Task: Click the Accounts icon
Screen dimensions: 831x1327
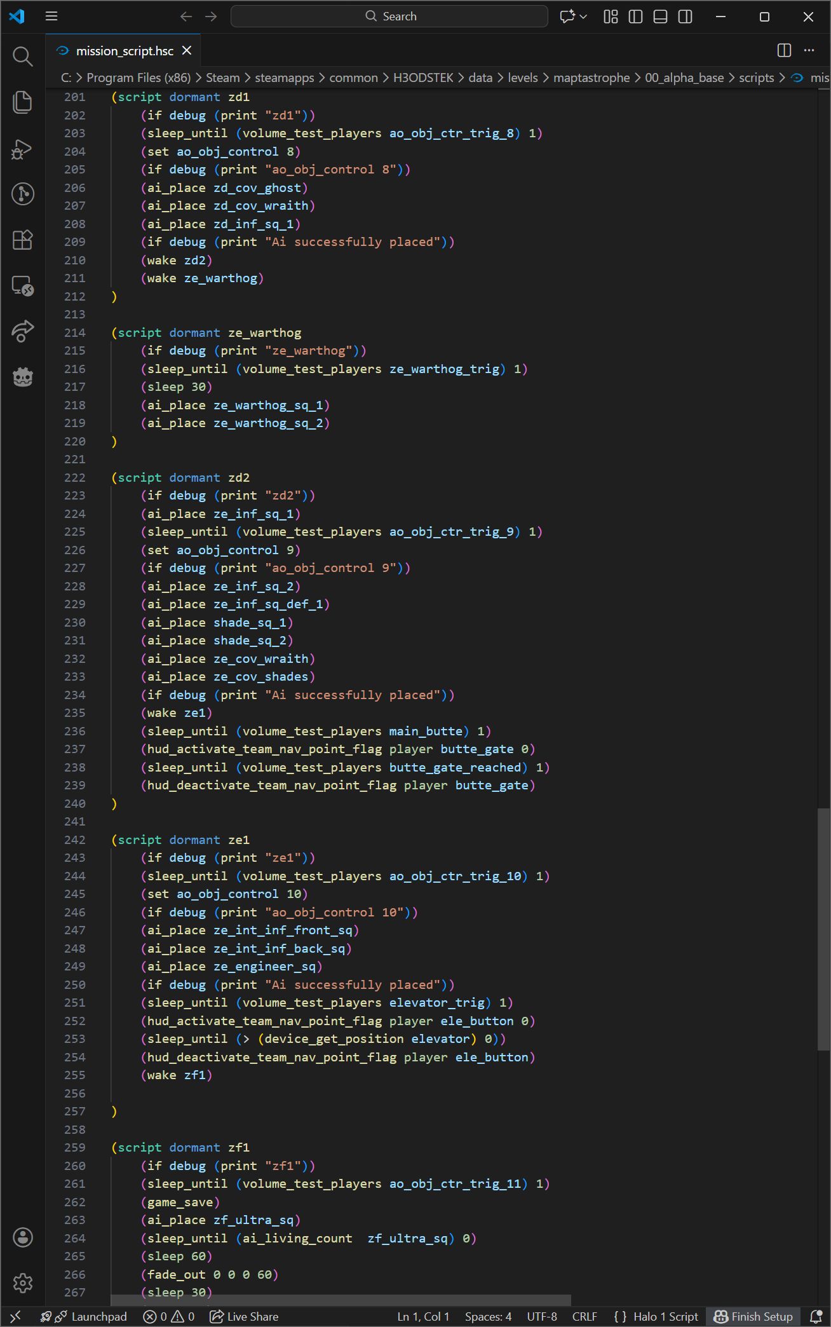Action: click(23, 1237)
